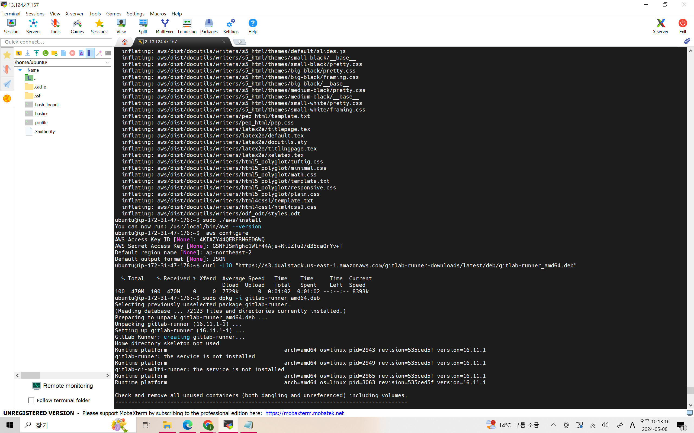Open the Sftp globe sidebar tab

tap(7, 99)
